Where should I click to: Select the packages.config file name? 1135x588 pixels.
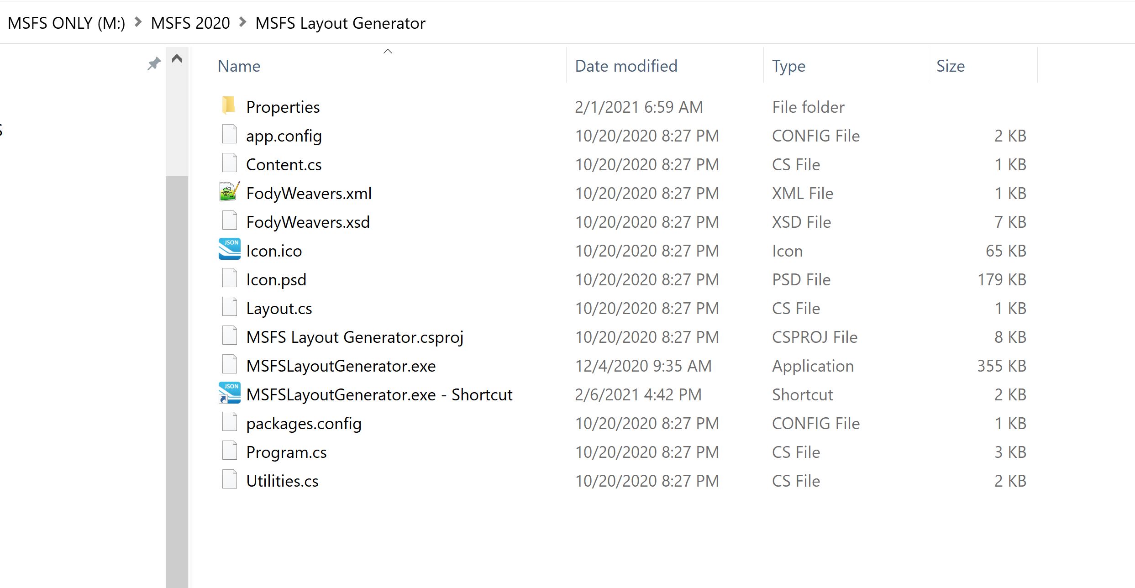(304, 424)
